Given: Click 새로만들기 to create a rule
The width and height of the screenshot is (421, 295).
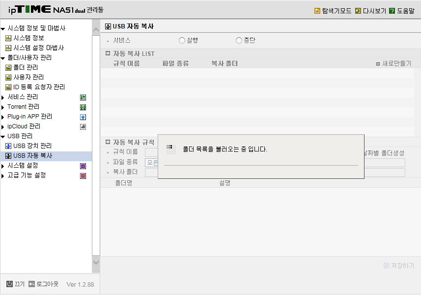Looking at the screenshot, I should pos(393,64).
